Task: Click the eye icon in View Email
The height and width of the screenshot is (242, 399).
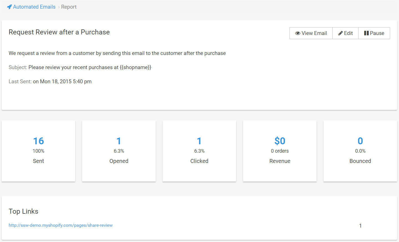Action: click(297, 33)
